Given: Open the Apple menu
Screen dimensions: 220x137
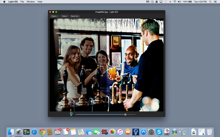Looking at the screenshot, I should click(x=4, y=2).
